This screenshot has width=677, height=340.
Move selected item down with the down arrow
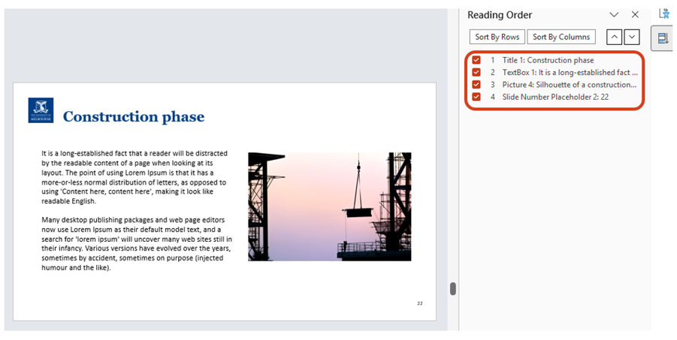(632, 37)
